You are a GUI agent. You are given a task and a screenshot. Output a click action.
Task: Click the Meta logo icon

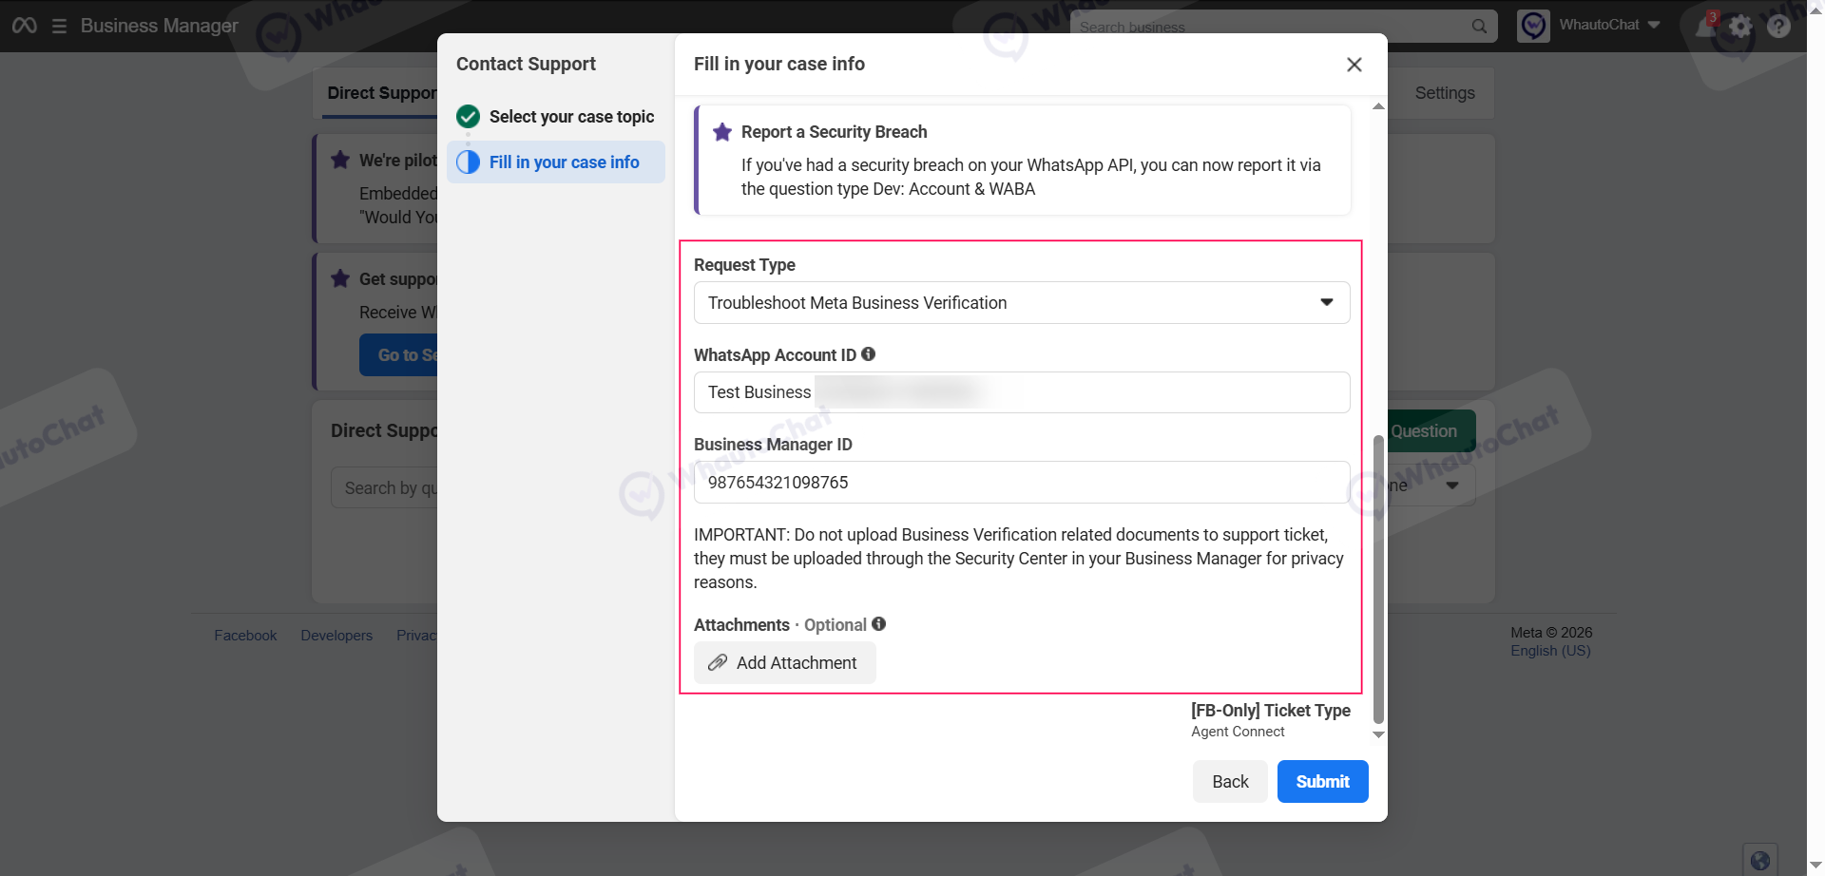pos(25,26)
